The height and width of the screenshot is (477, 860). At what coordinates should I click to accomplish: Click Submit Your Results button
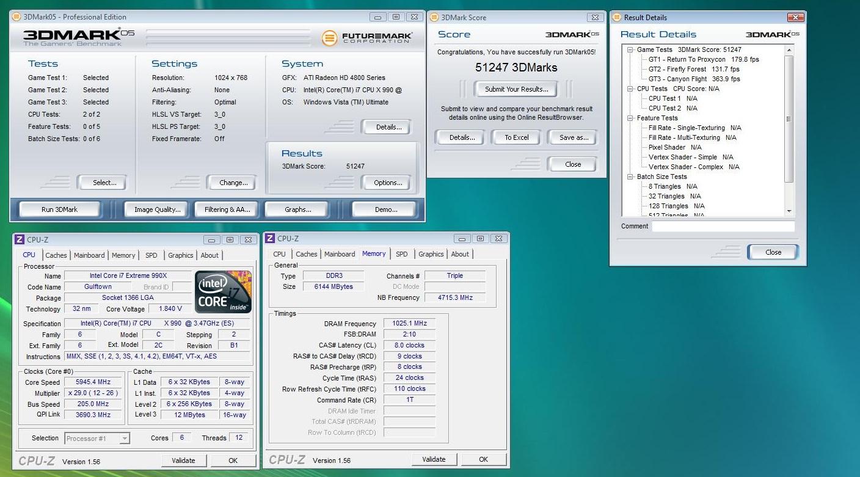click(x=517, y=89)
